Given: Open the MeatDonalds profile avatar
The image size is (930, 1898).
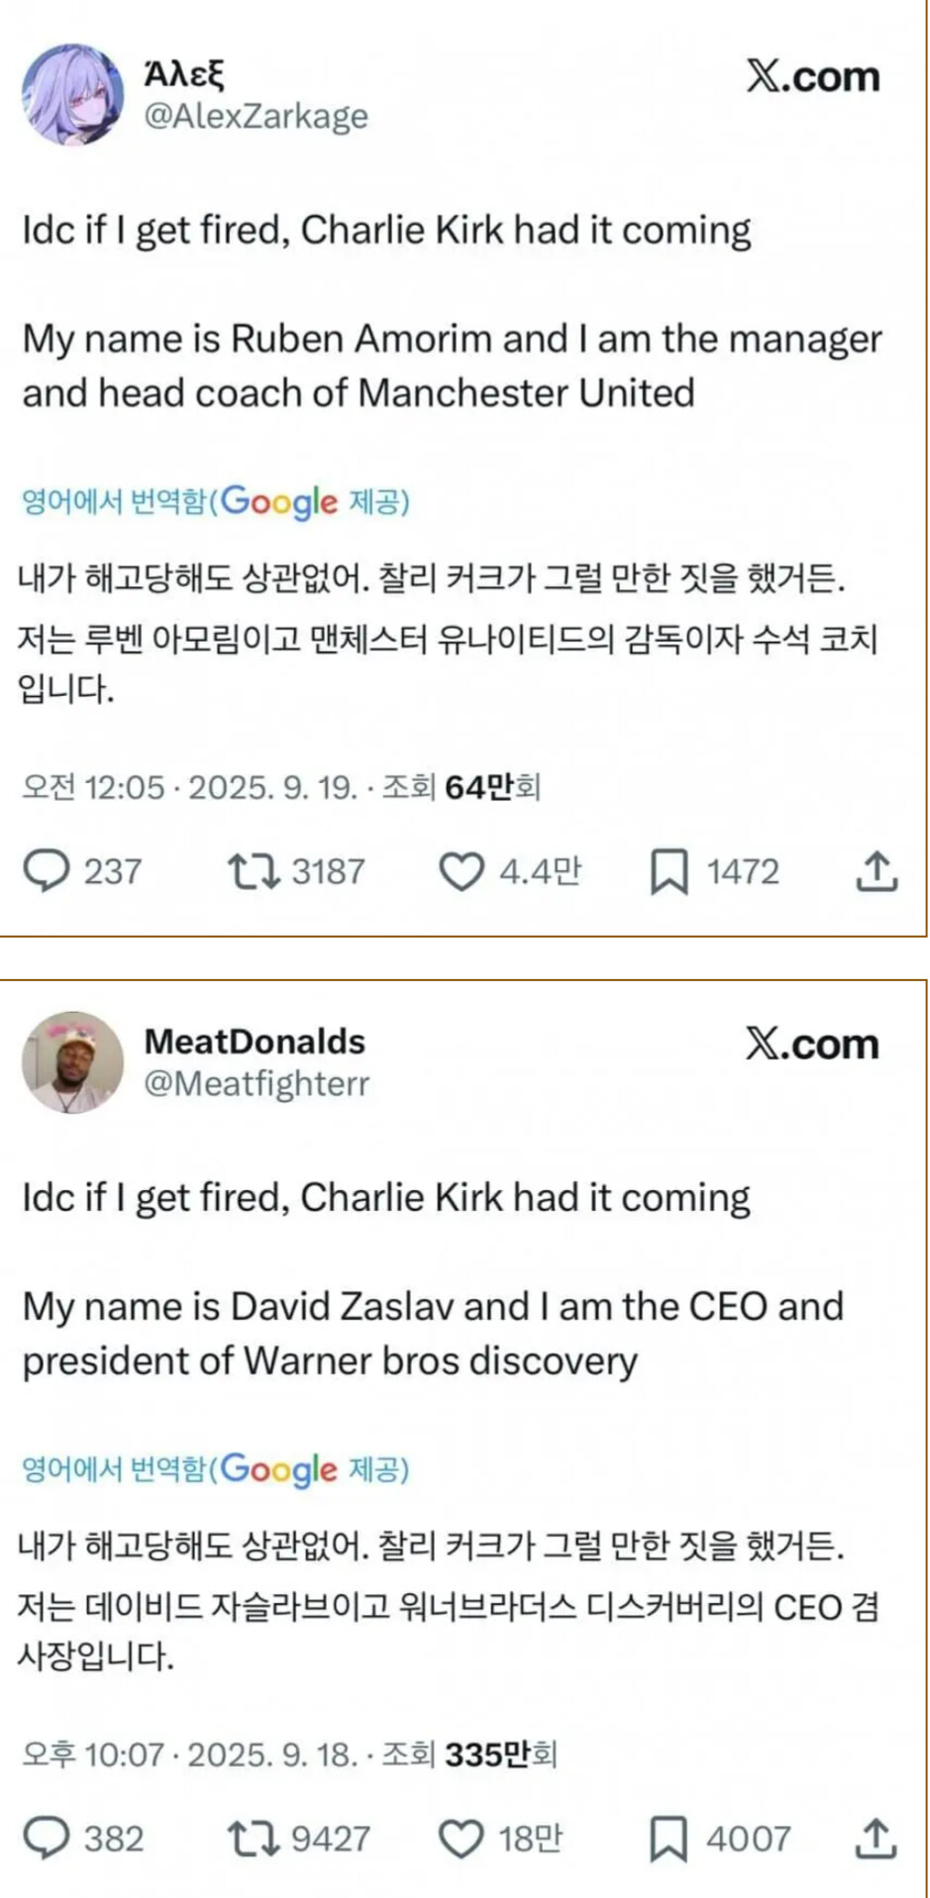Looking at the screenshot, I should [72, 1062].
